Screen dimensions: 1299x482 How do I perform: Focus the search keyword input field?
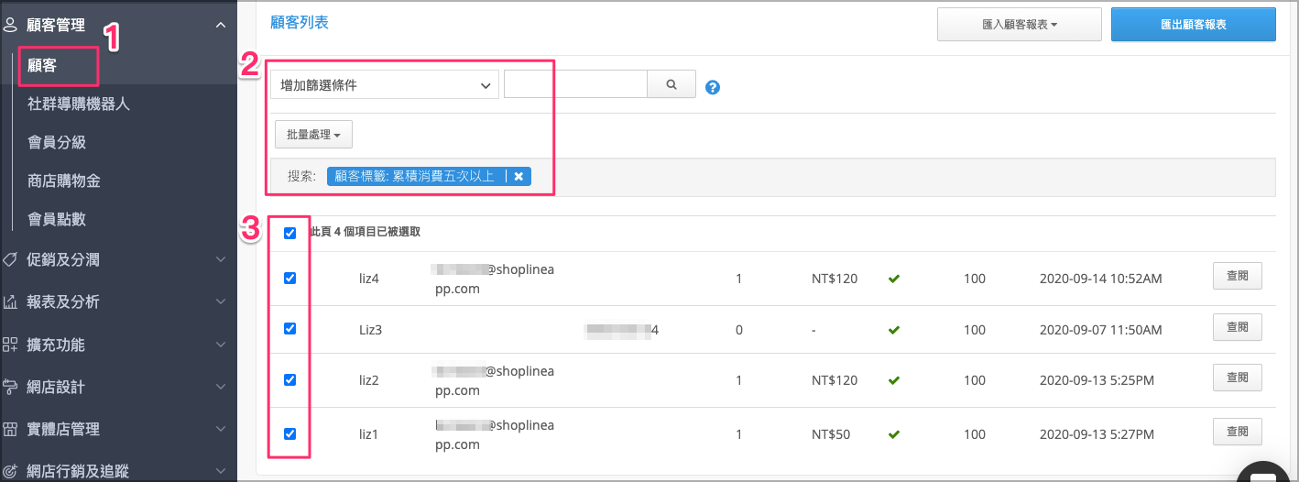[575, 84]
